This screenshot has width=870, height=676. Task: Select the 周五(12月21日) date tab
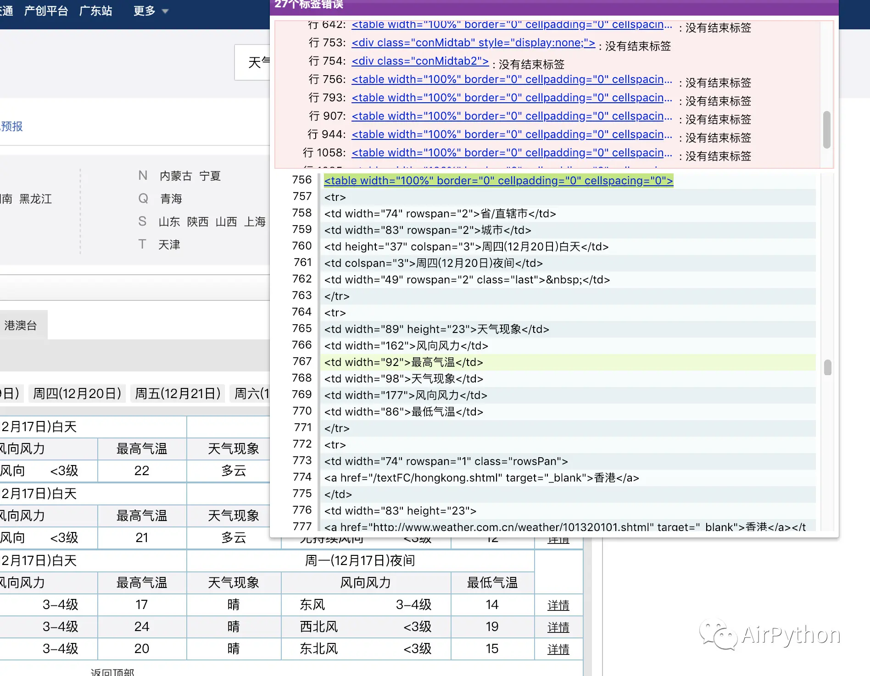point(178,393)
